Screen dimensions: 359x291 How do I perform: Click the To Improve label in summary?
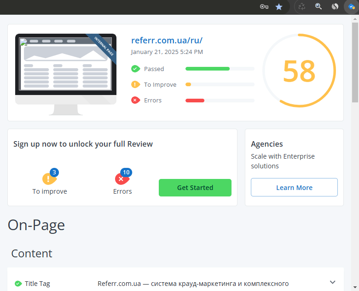point(160,85)
